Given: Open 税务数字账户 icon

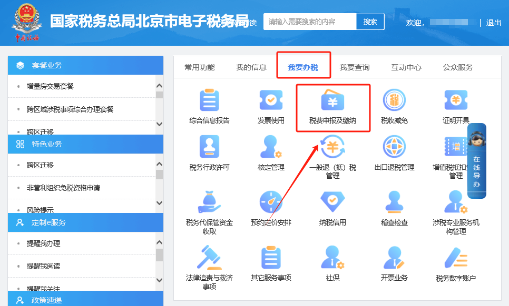Looking at the screenshot, I should 455,258.
